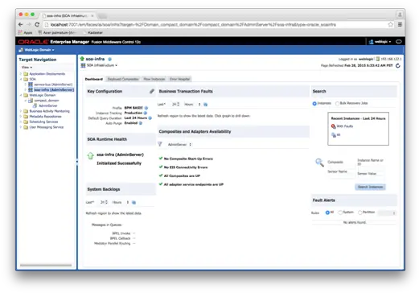
Task: Click the Last hours stepper in System Backlogs
Action: point(106,202)
